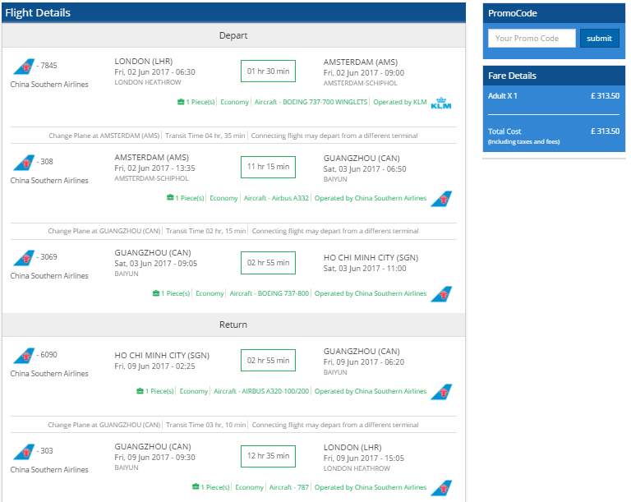Click baggage icon on the BOEING 737-800 row
Image resolution: width=631 pixels, height=502 pixels.
tap(156, 293)
